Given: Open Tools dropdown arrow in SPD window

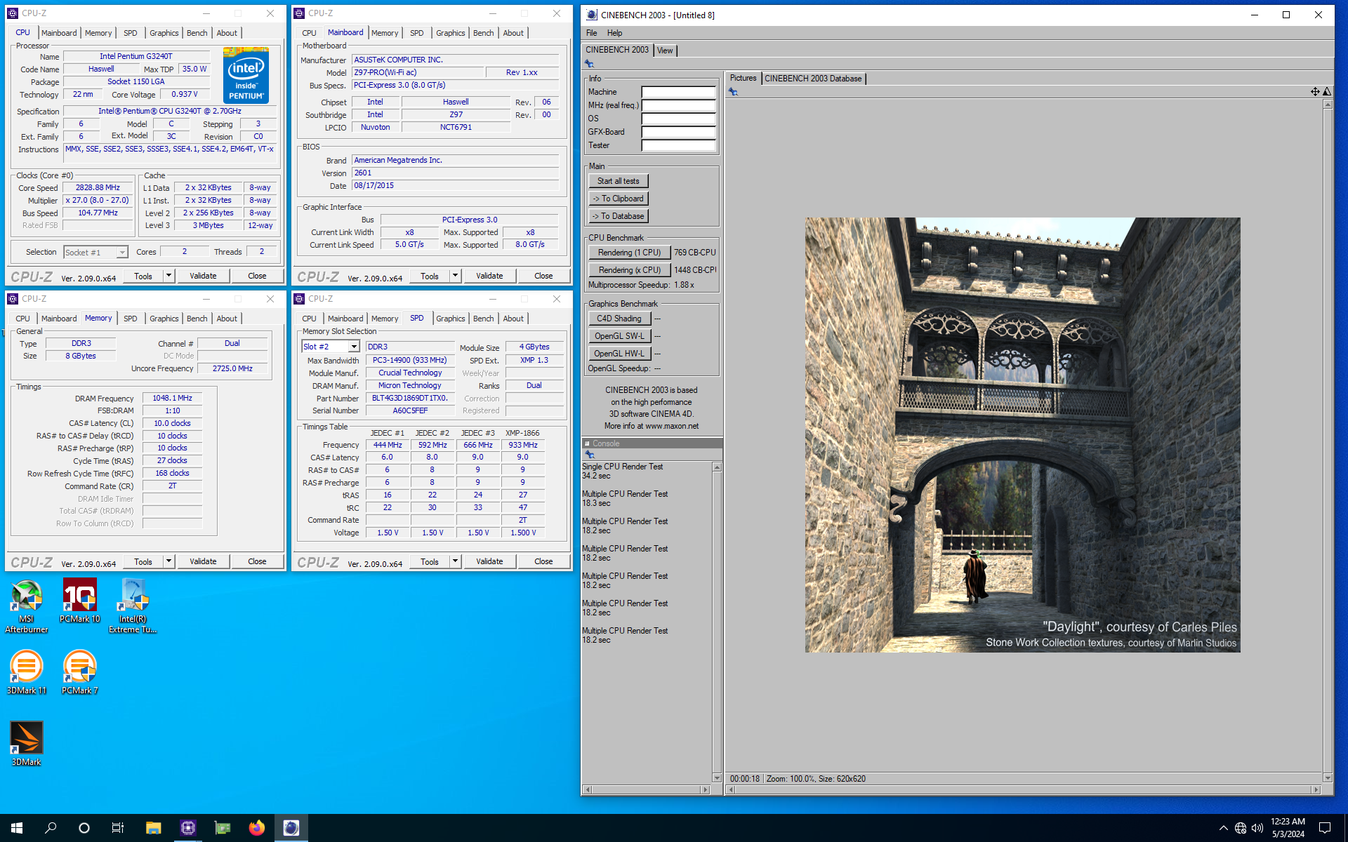Looking at the screenshot, I should [x=455, y=561].
